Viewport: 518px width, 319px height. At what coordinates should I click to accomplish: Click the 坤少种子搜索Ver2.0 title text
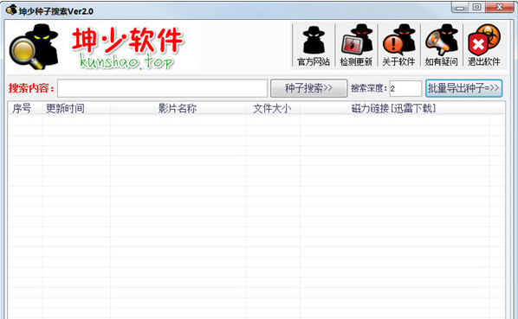(55, 11)
